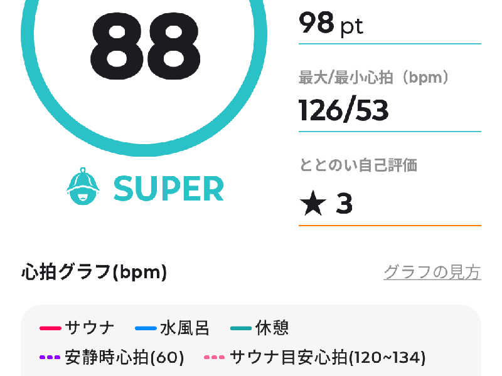Click the blue 水風呂 line swatch
The height and width of the screenshot is (376, 502).
click(x=146, y=328)
